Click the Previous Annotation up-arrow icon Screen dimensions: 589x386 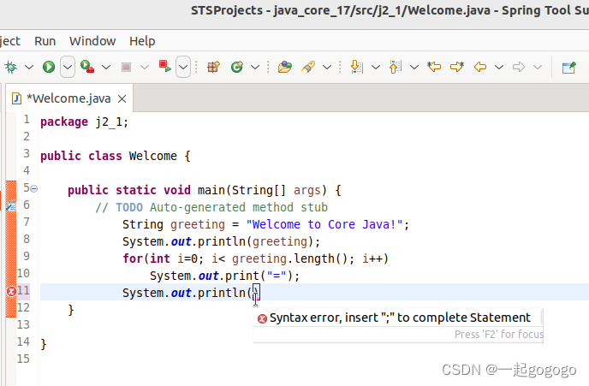(396, 67)
